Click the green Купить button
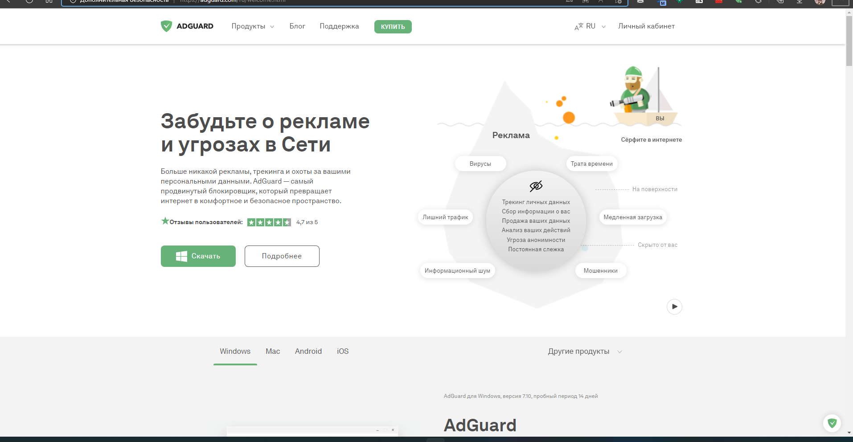The height and width of the screenshot is (442, 853). tap(392, 26)
